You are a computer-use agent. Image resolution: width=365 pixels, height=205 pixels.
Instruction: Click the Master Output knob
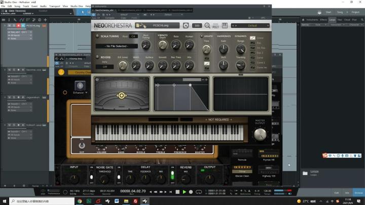(260, 134)
